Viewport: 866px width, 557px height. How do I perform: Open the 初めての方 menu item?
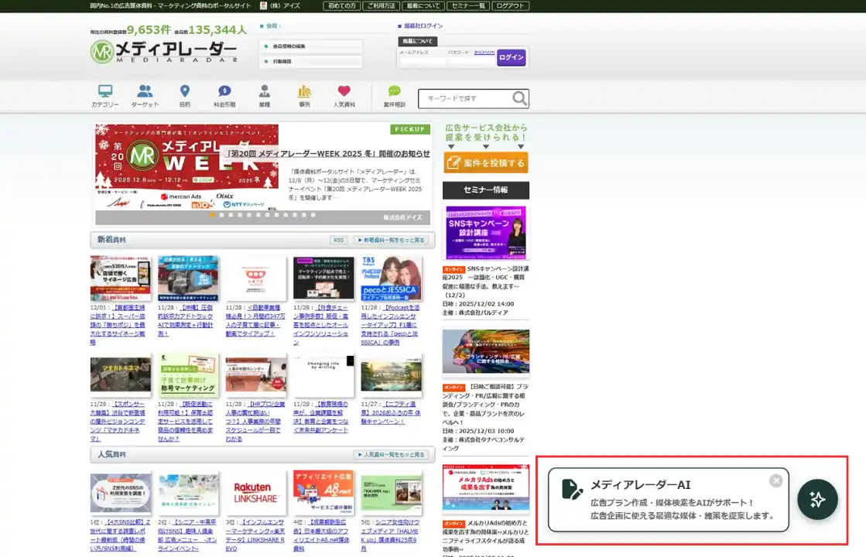coord(341,5)
